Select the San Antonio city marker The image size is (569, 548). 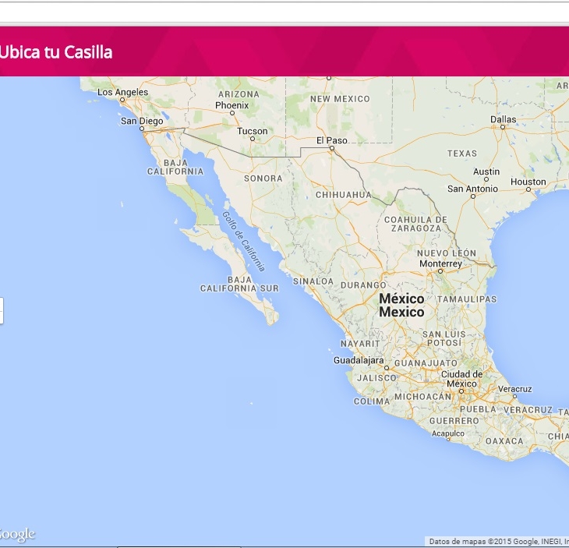click(472, 196)
